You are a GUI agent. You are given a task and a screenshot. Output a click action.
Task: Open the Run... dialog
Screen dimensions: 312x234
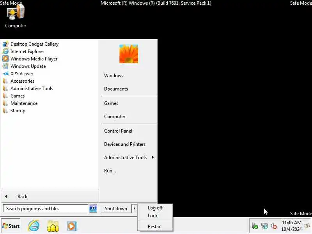pyautogui.click(x=110, y=171)
